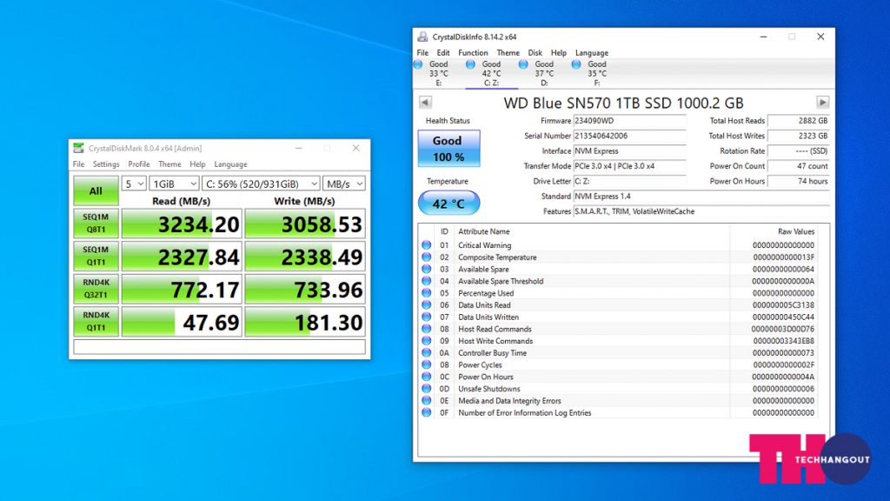
Task: Click the Power On Hours value 74 hours
Action: click(798, 181)
